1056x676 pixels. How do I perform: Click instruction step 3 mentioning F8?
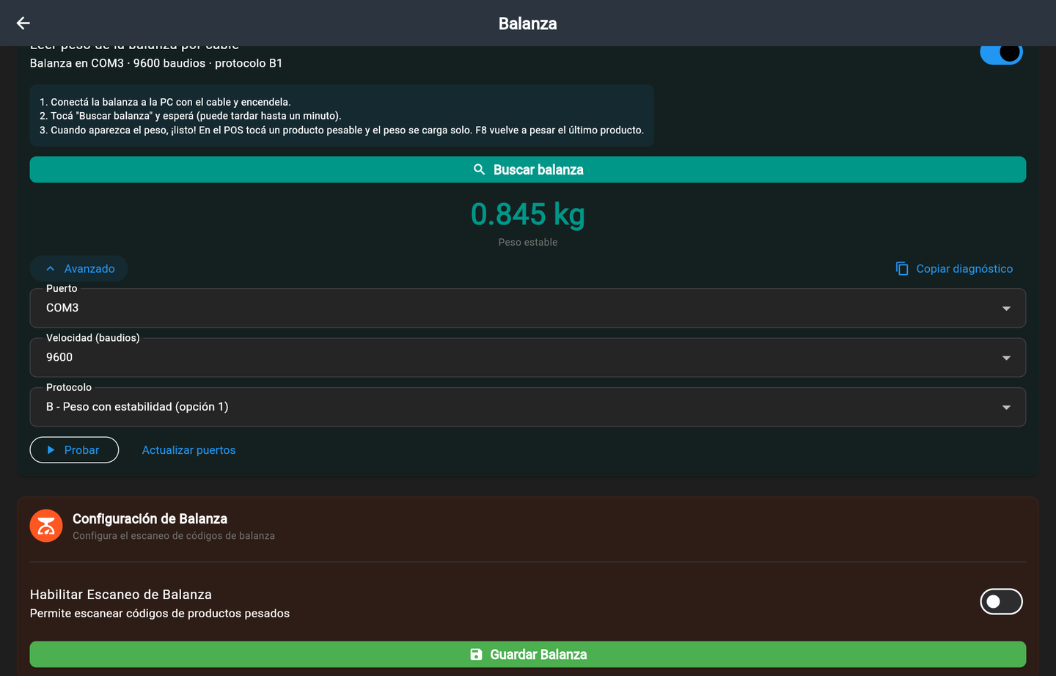coord(342,130)
